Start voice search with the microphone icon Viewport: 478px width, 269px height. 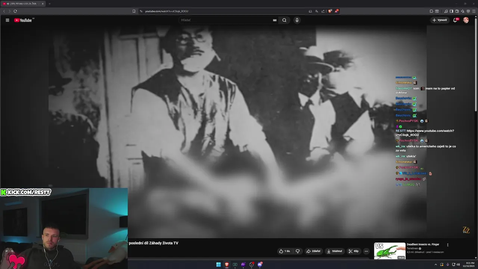coord(297,20)
